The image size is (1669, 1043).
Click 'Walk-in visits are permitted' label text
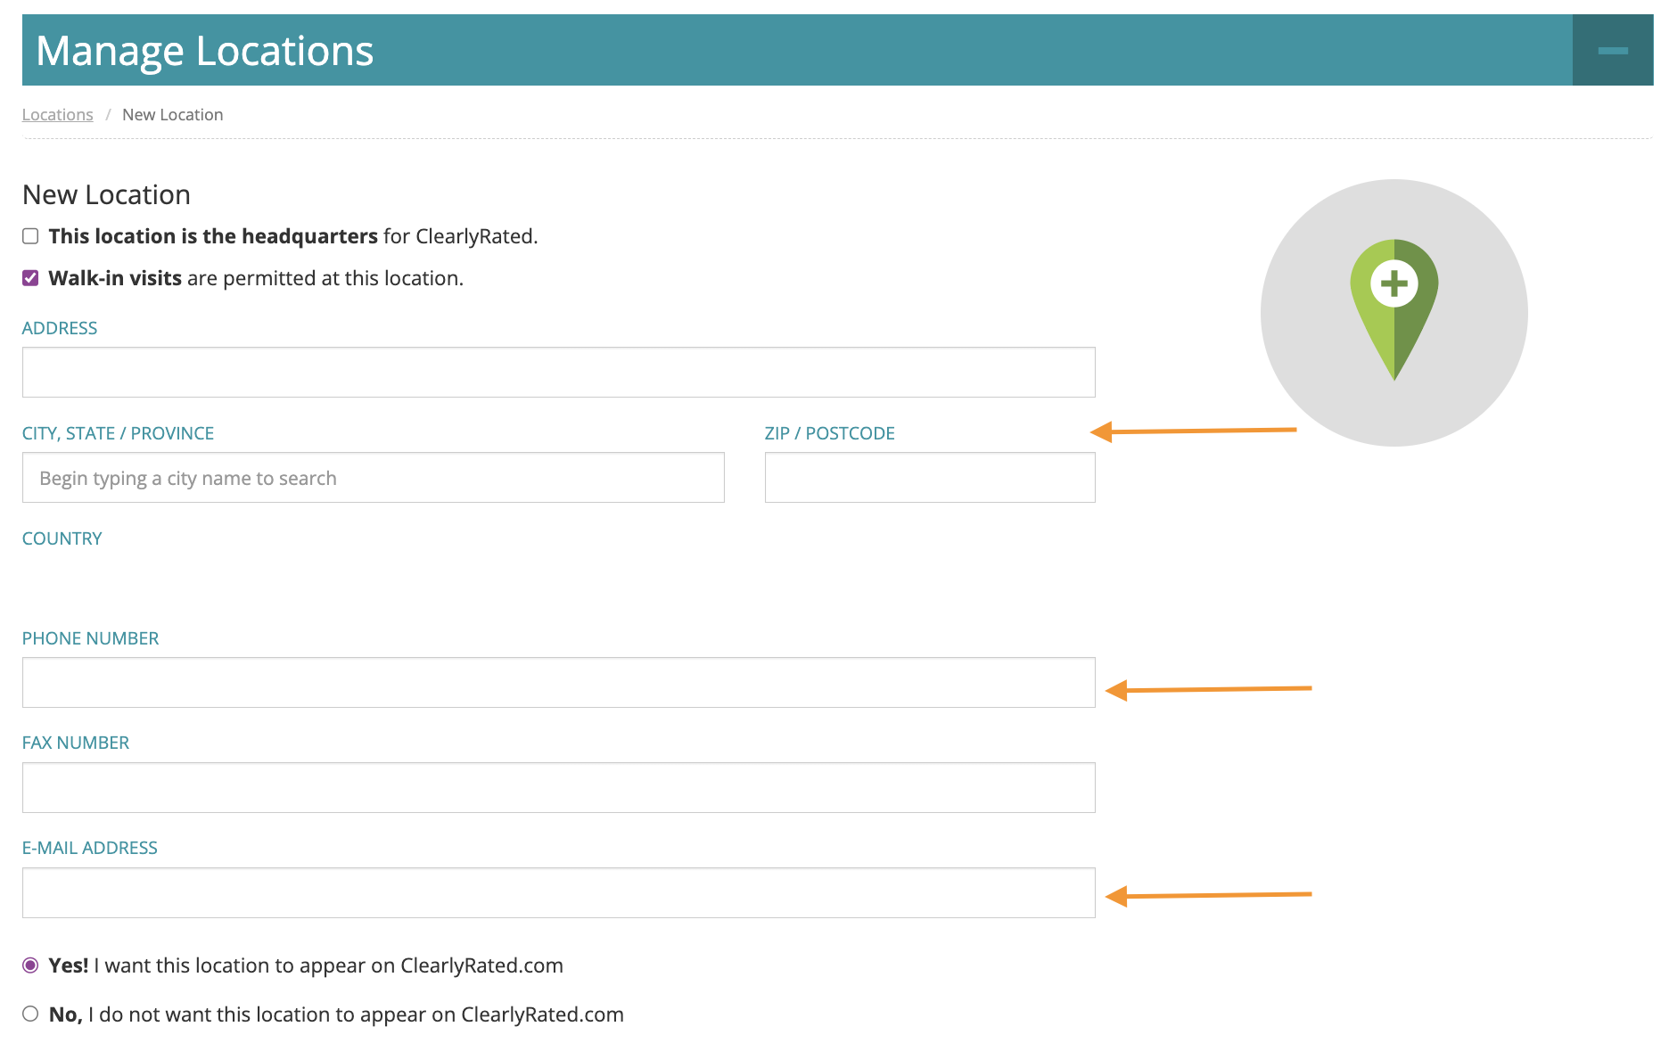256,278
